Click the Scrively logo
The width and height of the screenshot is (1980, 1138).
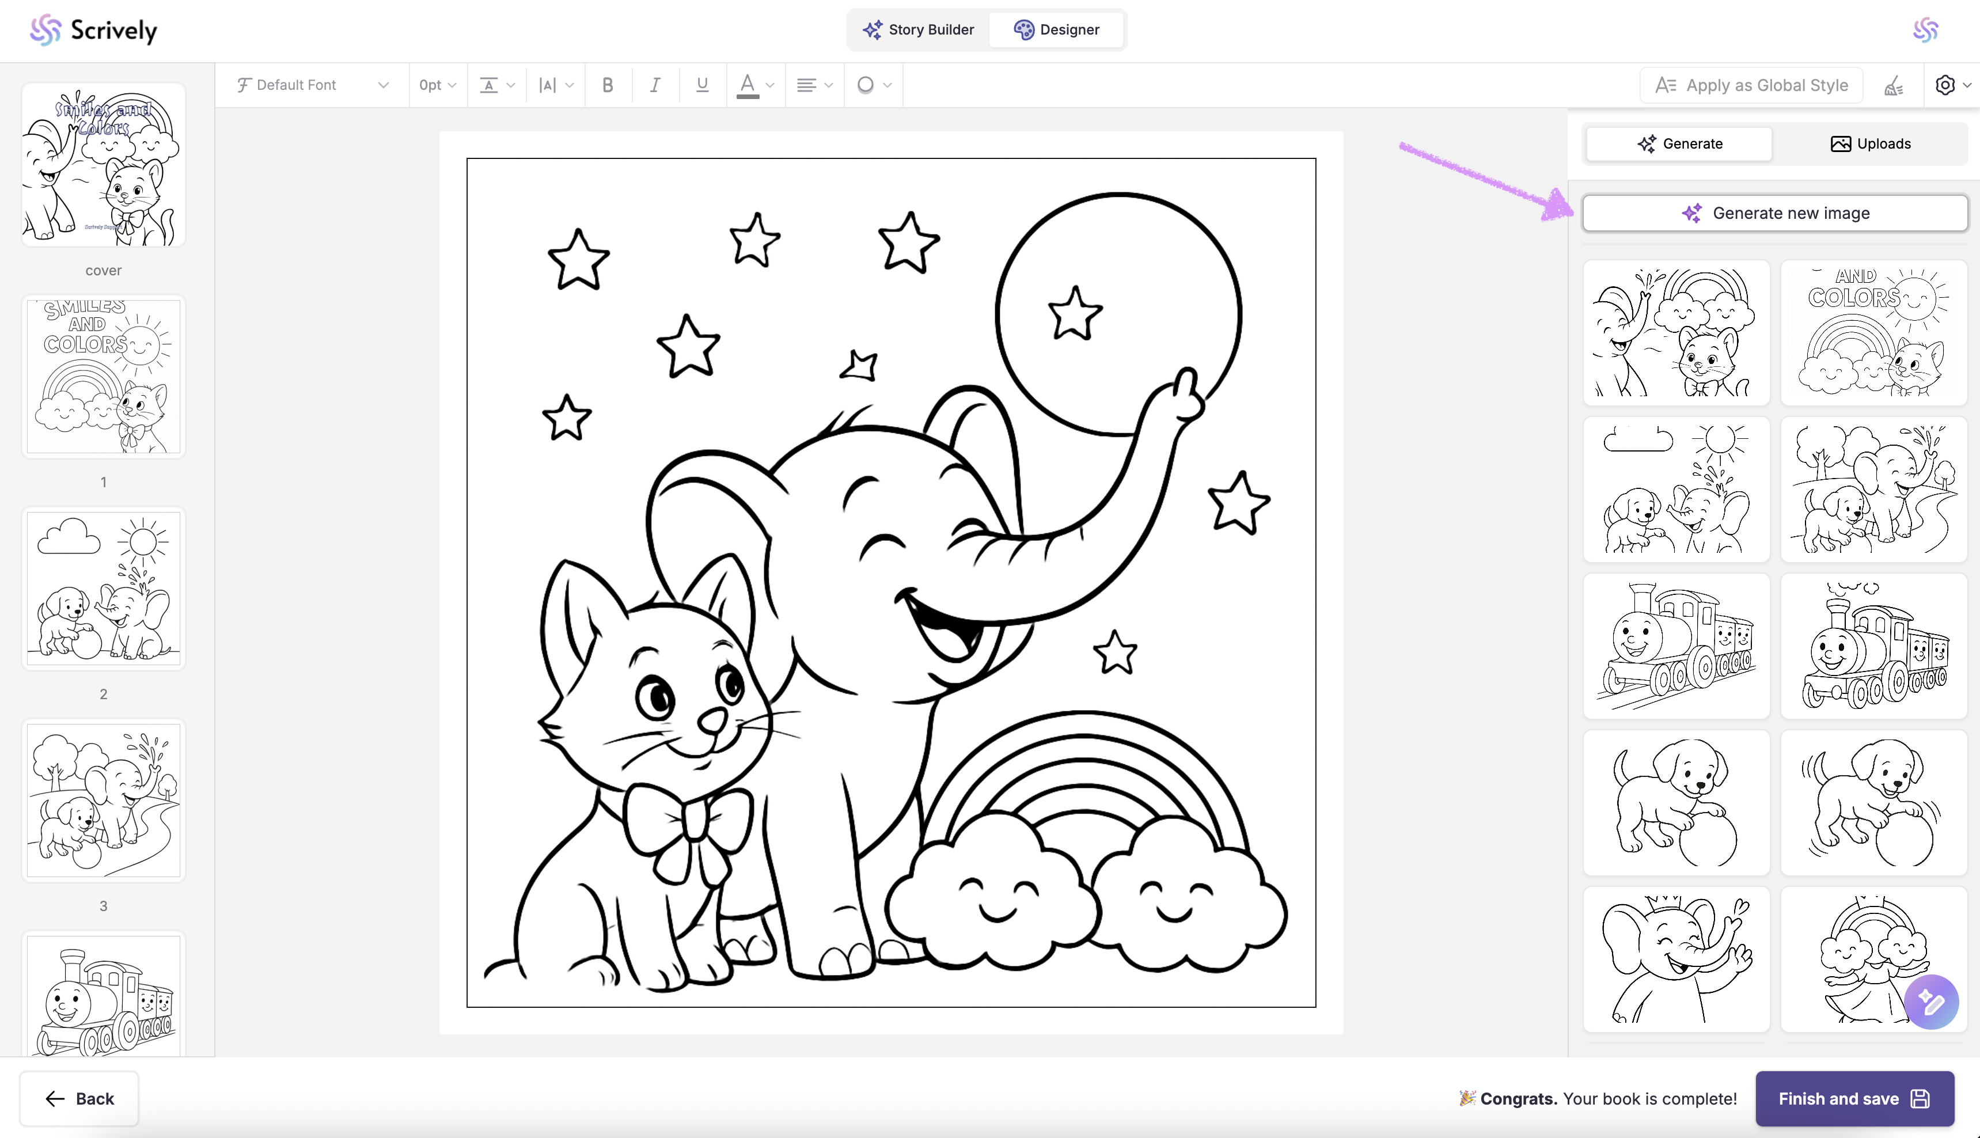[x=94, y=30]
